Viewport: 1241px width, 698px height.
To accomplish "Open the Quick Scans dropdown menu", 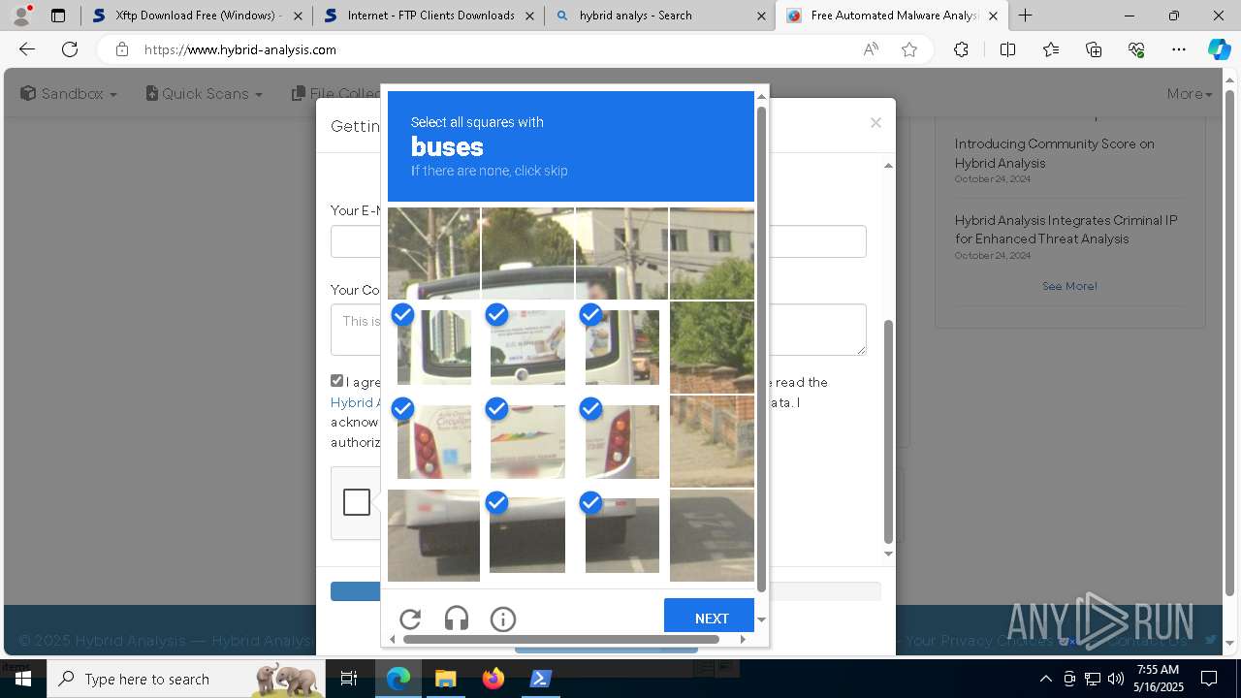I will click(205, 93).
